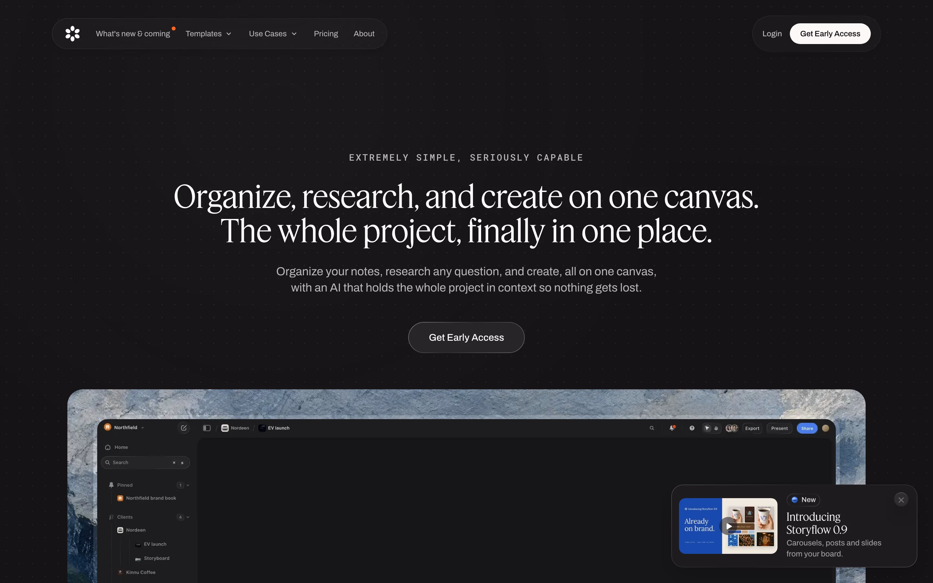
Task: Click the EV launch breadcrumb
Action: 274,428
